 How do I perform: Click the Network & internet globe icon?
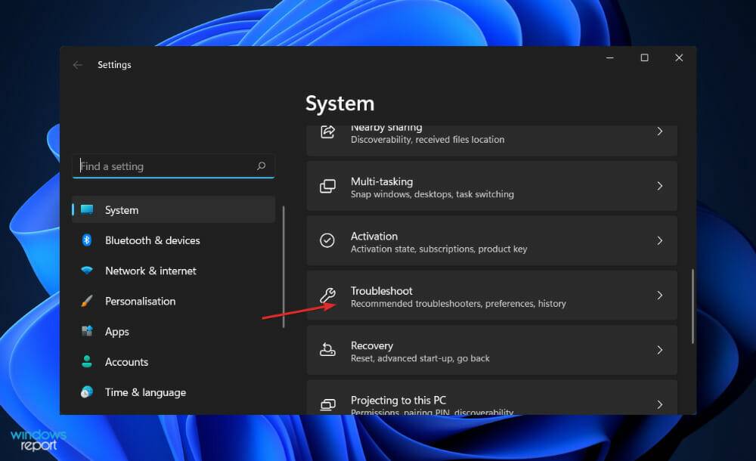(x=89, y=271)
